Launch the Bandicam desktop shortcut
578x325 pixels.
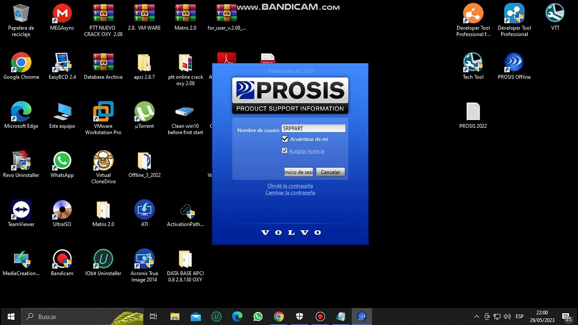pyautogui.click(x=62, y=263)
